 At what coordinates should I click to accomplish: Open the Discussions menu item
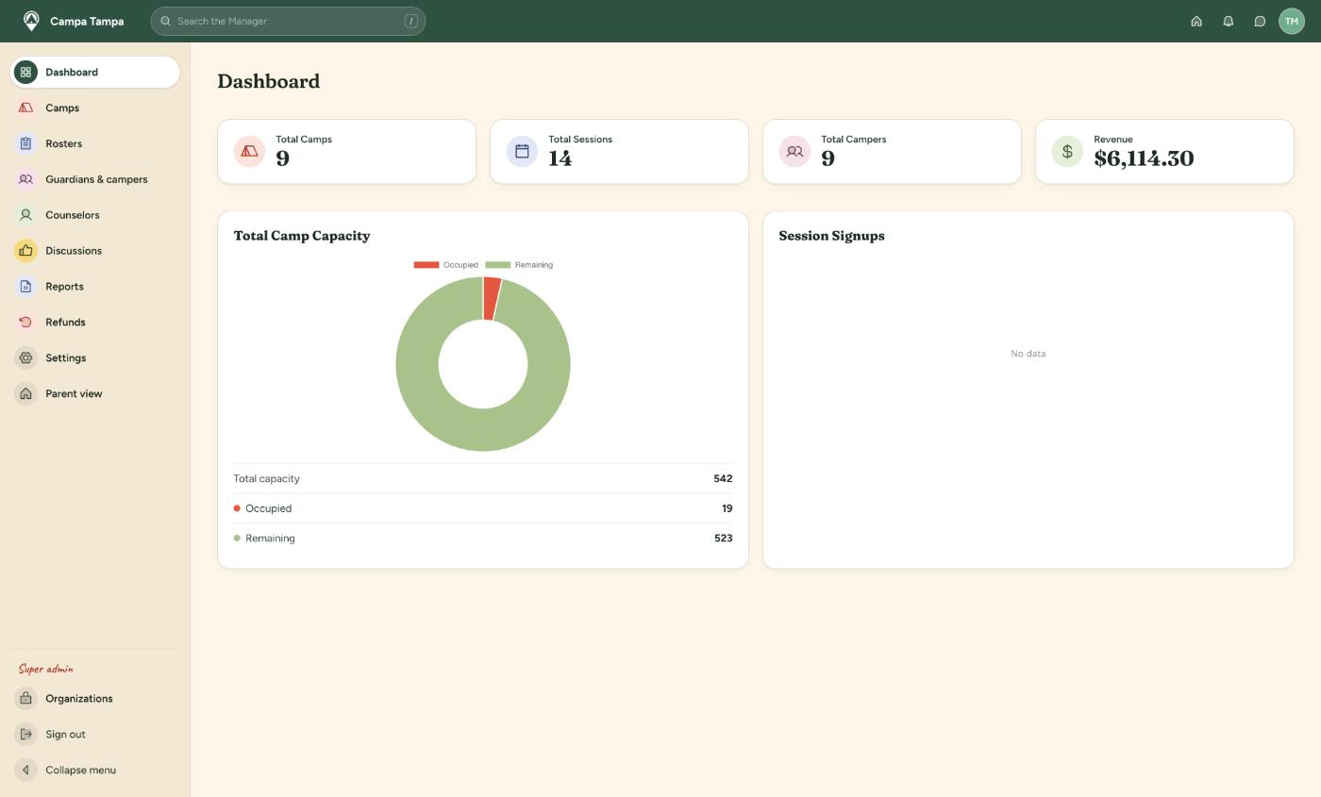[95, 251]
